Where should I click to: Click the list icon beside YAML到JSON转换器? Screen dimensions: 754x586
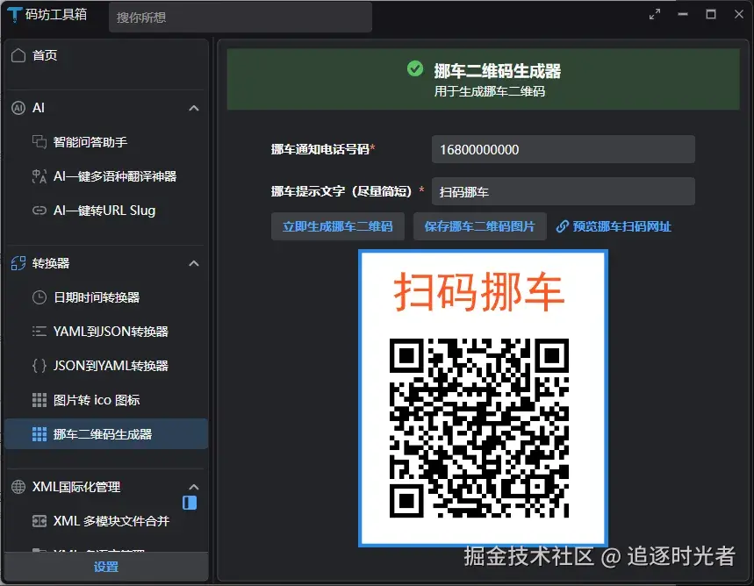point(39,332)
